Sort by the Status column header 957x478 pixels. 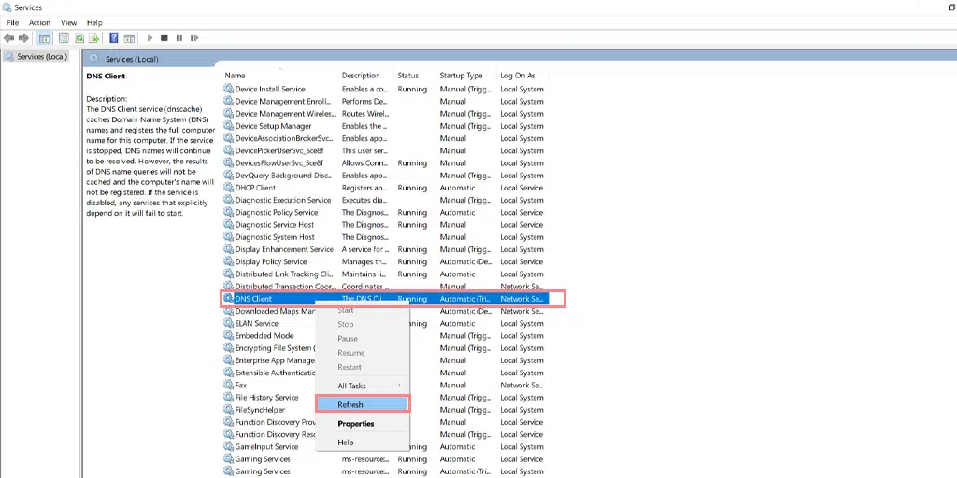[415, 76]
